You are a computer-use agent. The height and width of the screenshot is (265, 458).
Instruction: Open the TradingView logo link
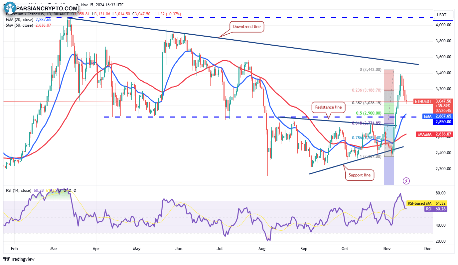[19, 259]
